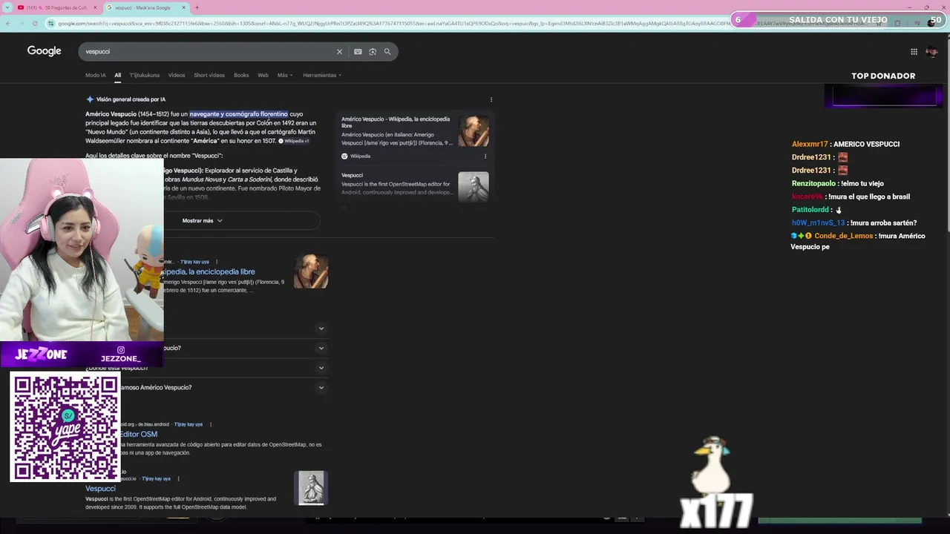Click T'ijray kay uya on Vespucci.io result
This screenshot has height=534, width=950.
tap(157, 478)
